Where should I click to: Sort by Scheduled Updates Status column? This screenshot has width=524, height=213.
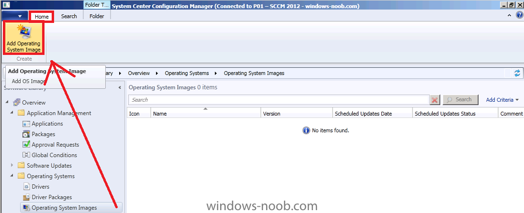click(455, 114)
